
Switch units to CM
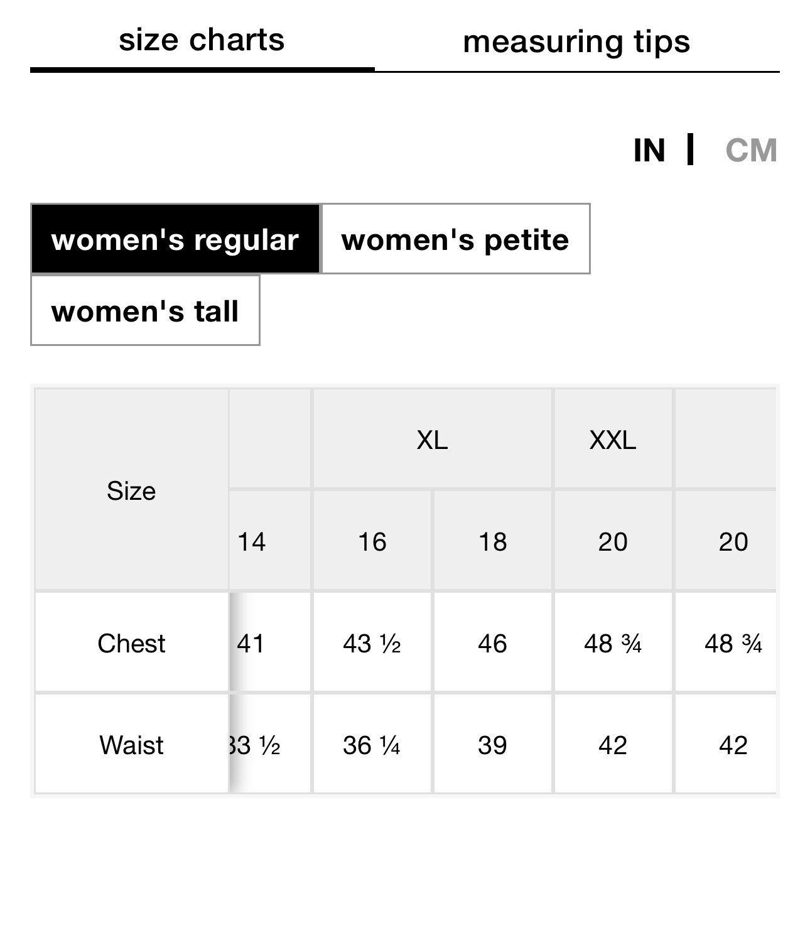click(750, 151)
